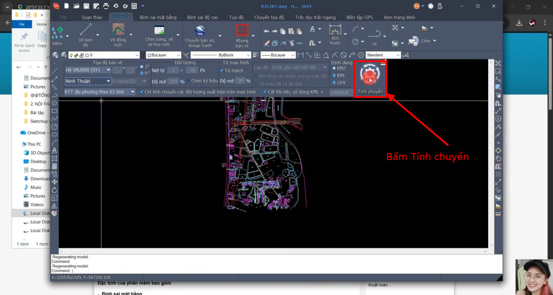Expand the quick access toolbar arrow
This screenshot has width=553, height=295.
143,6
